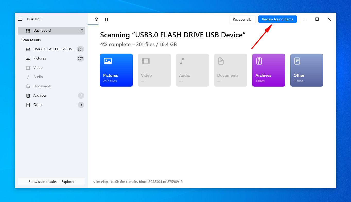The height and width of the screenshot is (202, 351).
Task: Open the hamburger menu next to Disk Drill
Action: (20, 19)
